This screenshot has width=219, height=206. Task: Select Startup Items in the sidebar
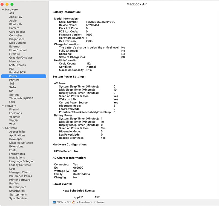[x=18, y=195]
